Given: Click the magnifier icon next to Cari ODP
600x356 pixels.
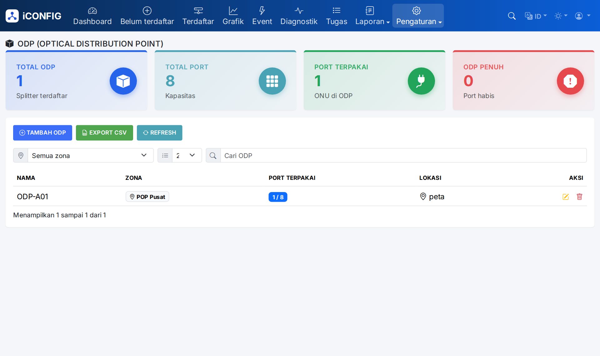Looking at the screenshot, I should click(x=213, y=156).
